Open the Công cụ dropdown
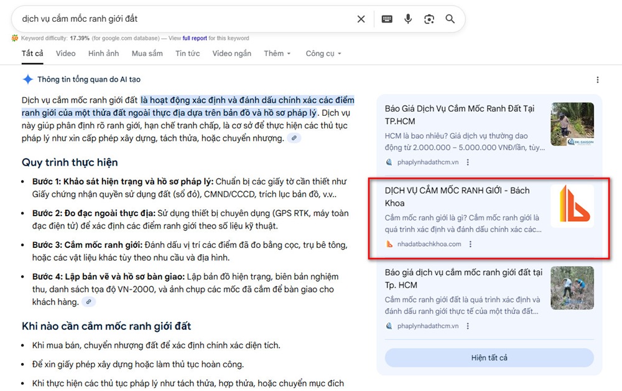 click(x=322, y=54)
